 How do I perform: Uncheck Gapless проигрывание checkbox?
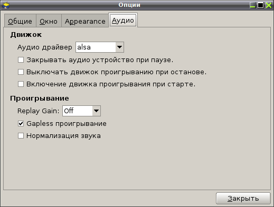click(21, 124)
